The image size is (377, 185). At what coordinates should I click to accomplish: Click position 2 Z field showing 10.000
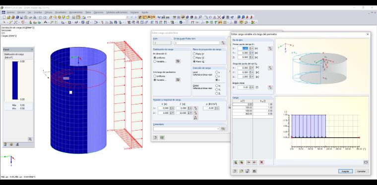[x=182, y=113]
